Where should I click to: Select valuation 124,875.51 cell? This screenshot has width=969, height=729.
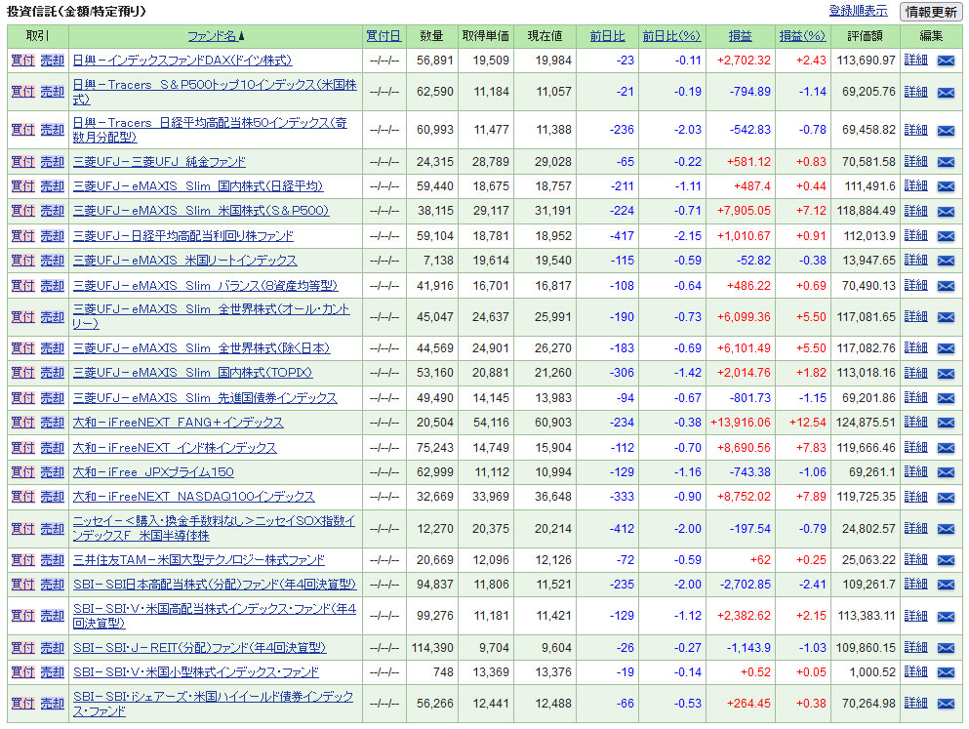coord(866,423)
